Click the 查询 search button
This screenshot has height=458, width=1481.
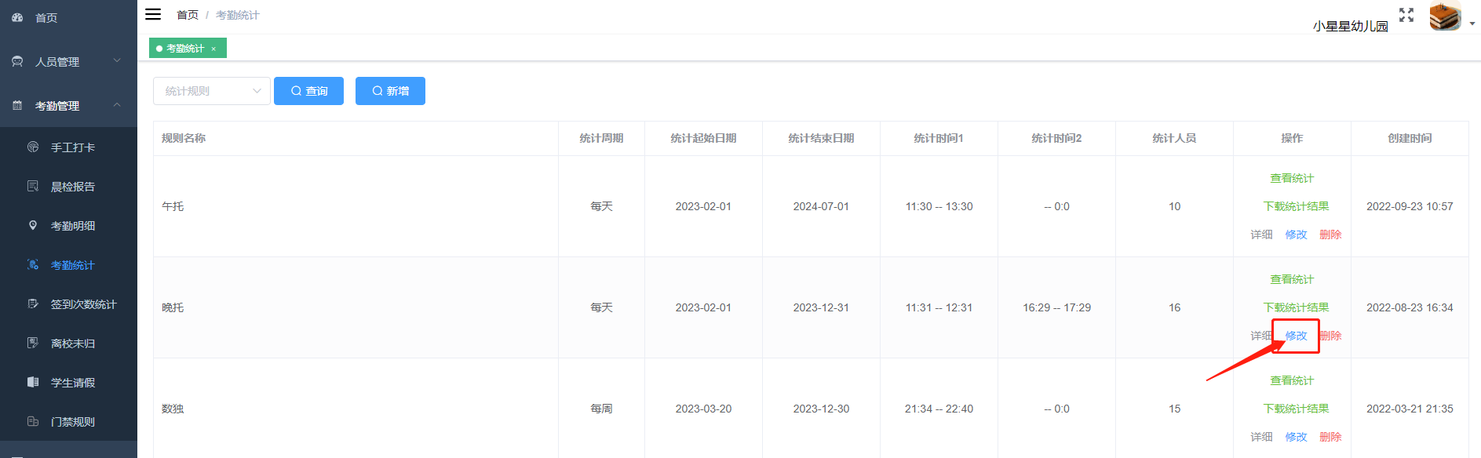click(308, 90)
